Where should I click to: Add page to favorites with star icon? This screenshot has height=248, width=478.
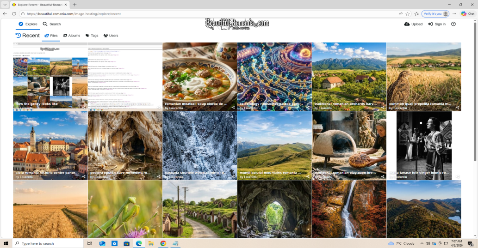point(416,14)
